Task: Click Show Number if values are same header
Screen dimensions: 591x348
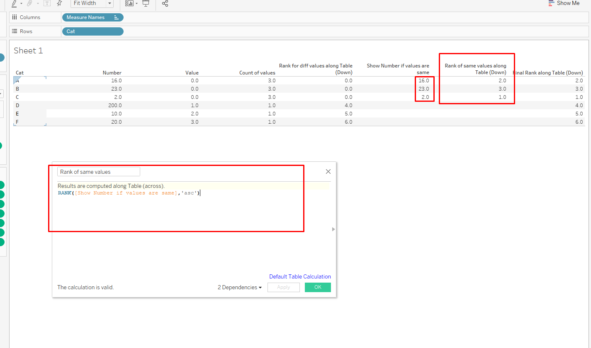Action: (x=398, y=69)
